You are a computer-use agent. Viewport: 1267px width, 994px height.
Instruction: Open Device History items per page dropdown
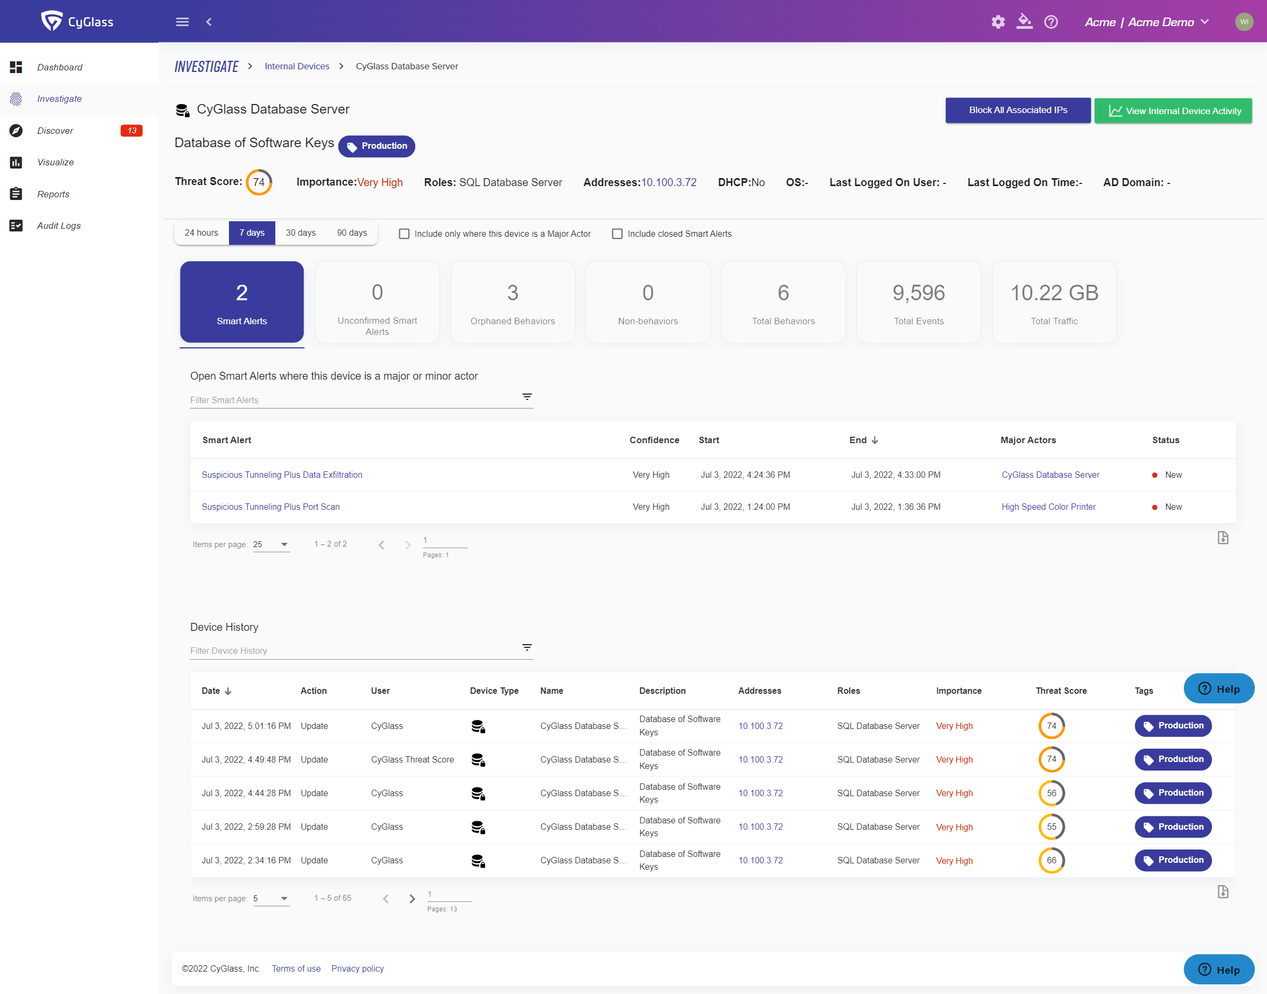pyautogui.click(x=271, y=898)
